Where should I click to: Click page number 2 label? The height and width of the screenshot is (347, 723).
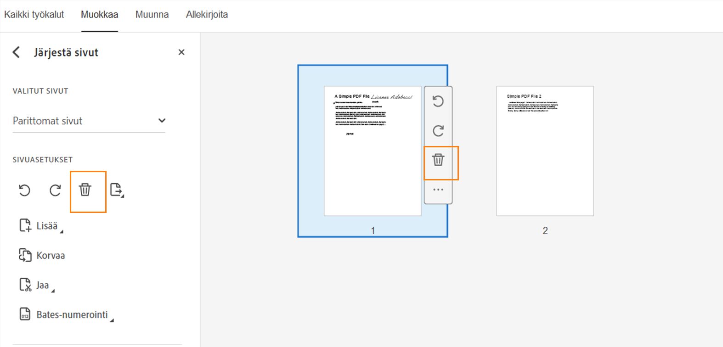545,230
